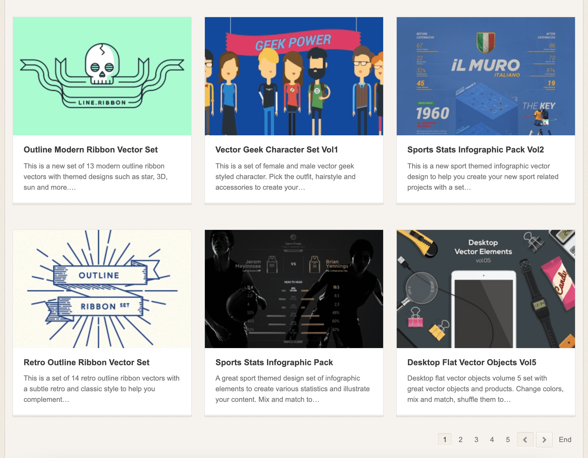
Task: Click the End pagination link
Action: pyautogui.click(x=565, y=440)
